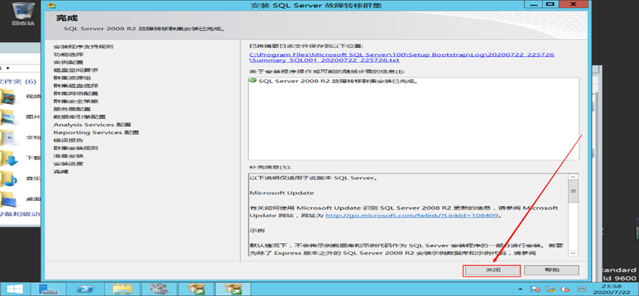Click the 群集磁盘选择 step
The width and height of the screenshot is (639, 296).
(x=76, y=86)
